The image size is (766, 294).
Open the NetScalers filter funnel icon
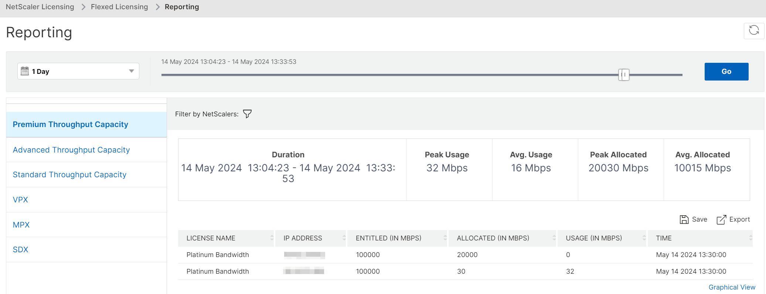(247, 114)
